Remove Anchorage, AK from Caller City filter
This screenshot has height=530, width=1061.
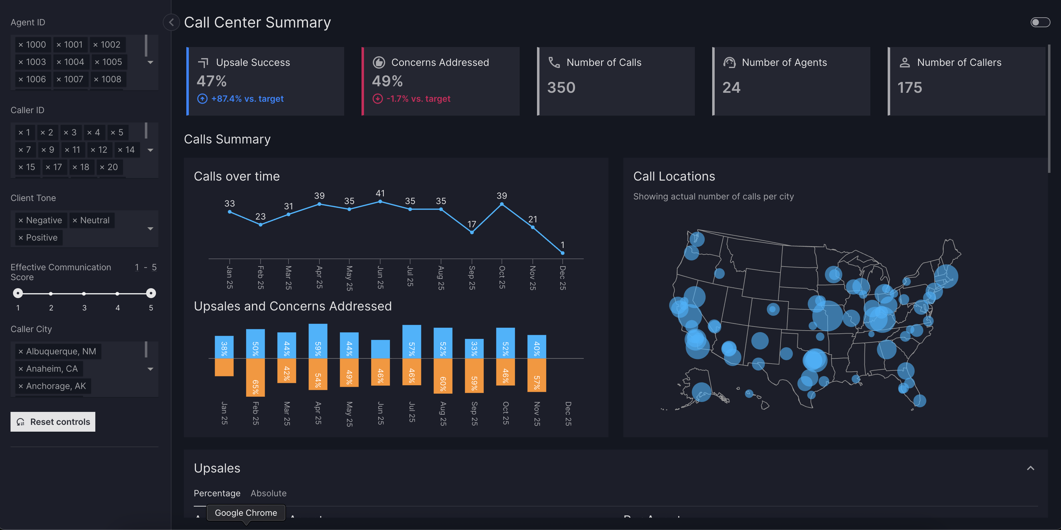tap(21, 386)
